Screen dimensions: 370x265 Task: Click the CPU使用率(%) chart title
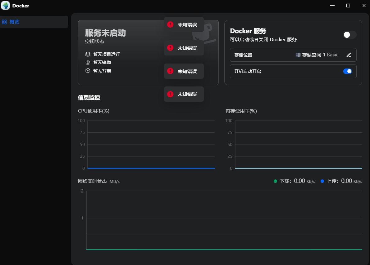[94, 111]
